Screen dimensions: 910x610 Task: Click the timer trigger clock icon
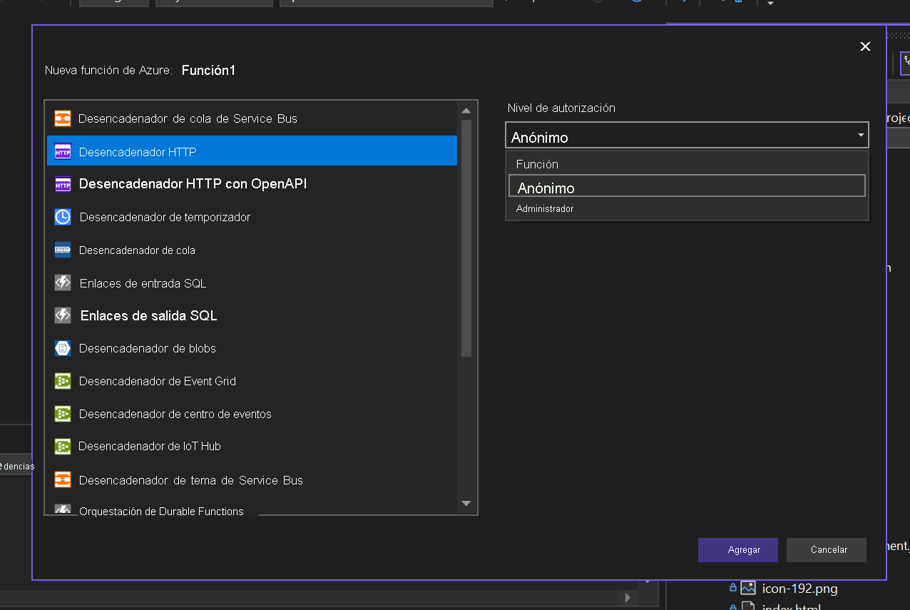(63, 217)
